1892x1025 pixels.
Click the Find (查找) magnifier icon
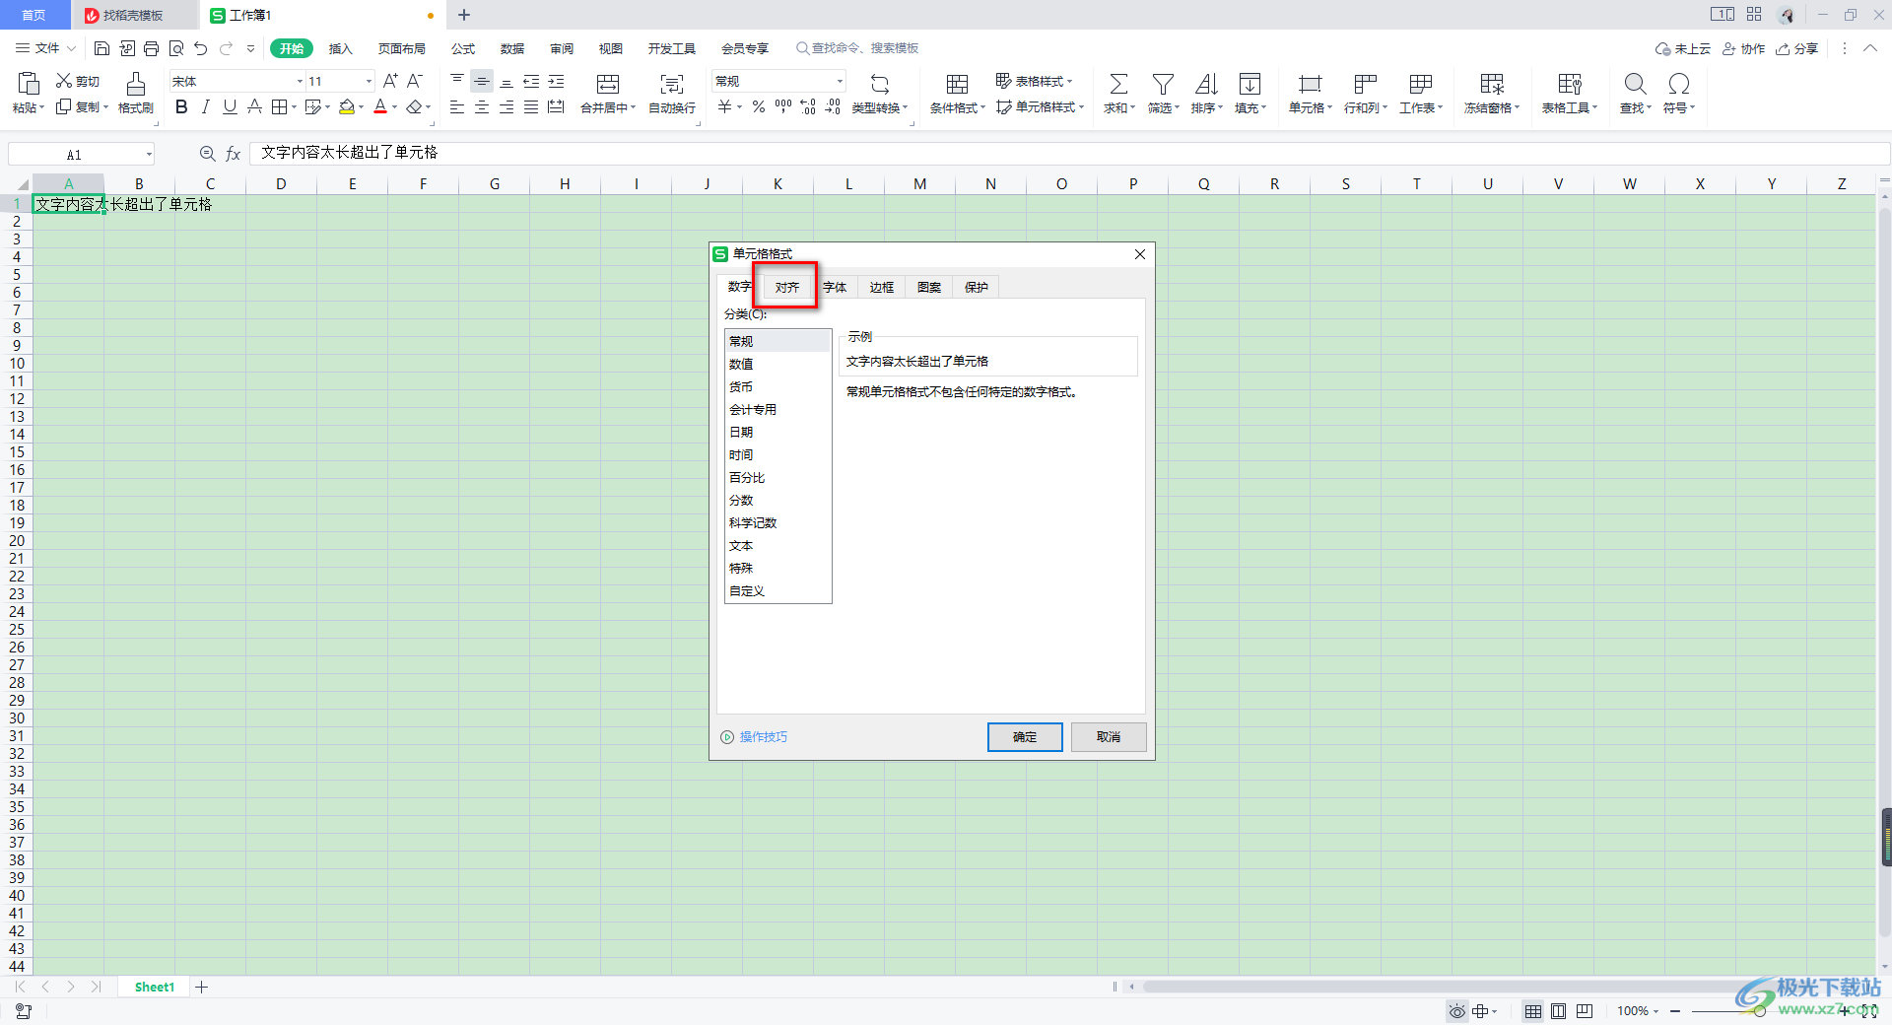[x=1635, y=84]
